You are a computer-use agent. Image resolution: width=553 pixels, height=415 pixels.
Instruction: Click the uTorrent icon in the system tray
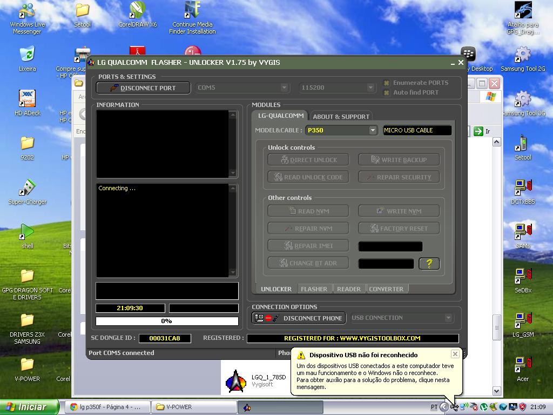coord(484,407)
